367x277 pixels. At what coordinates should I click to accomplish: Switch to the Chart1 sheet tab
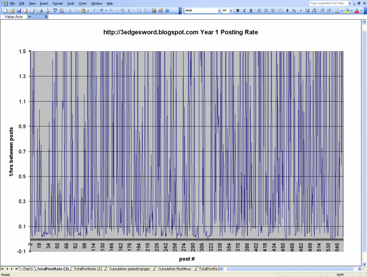[27, 269]
